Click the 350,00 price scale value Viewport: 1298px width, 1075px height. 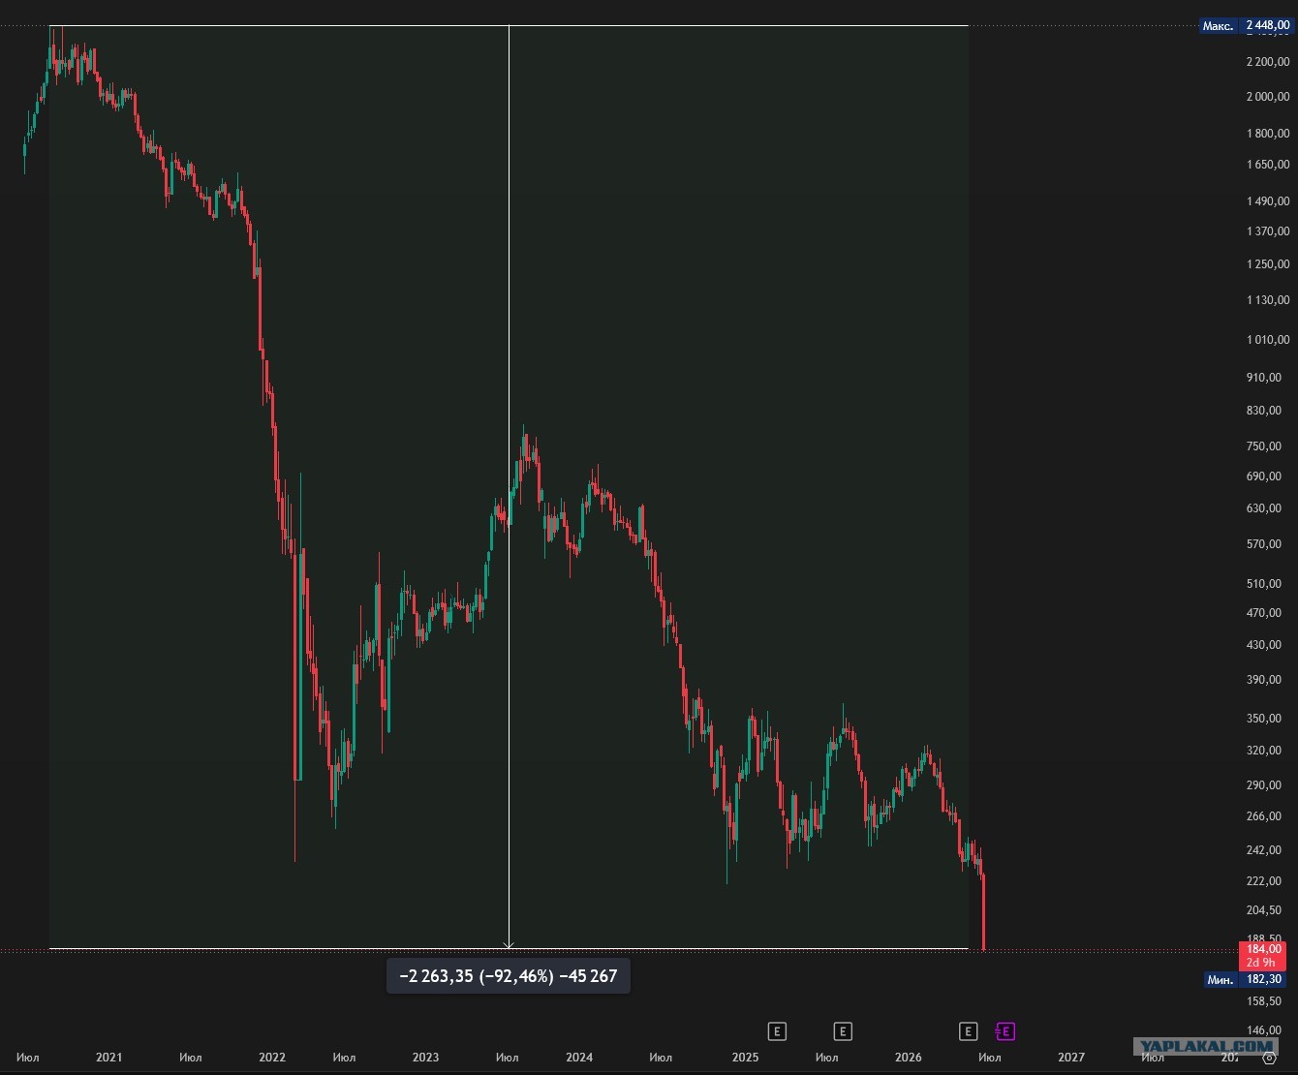pos(1264,719)
